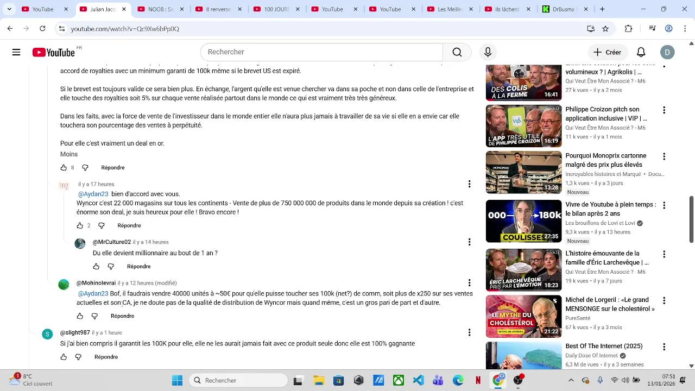Open the Le mythe du cholestérol thumbnail
This screenshot has width=695, height=391.
point(523,316)
